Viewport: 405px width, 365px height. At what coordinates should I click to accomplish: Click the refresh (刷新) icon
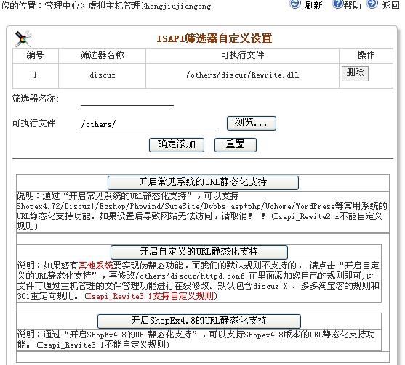tap(295, 4)
